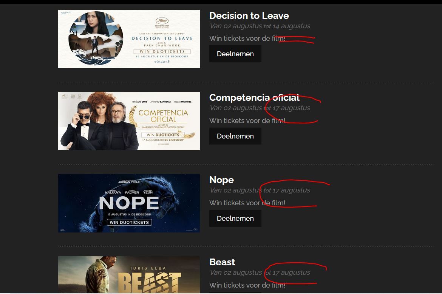Viewport: 442px width, 294px height.
Task: Select the Decision to Leave title
Action: [x=249, y=15]
